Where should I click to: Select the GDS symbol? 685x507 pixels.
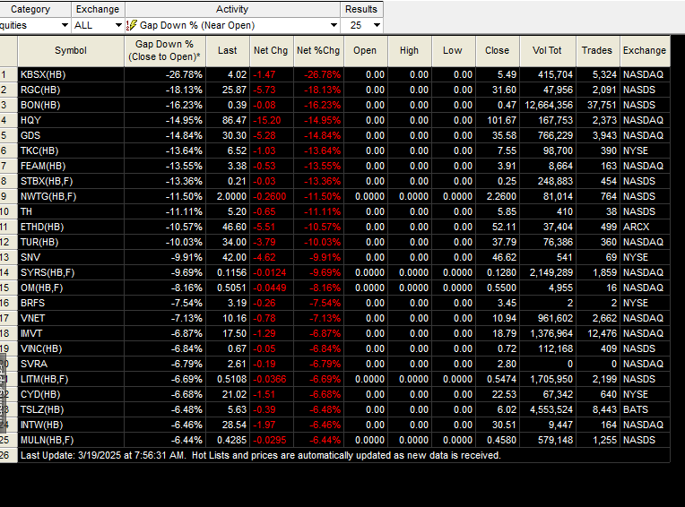pyautogui.click(x=30, y=135)
